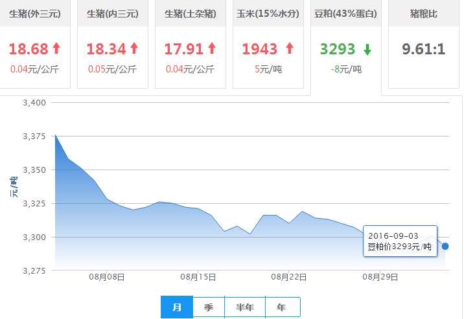Click the 08月22日 axis label

point(289,277)
